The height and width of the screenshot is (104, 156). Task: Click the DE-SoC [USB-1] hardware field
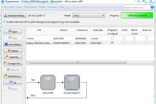click(x=43, y=16)
